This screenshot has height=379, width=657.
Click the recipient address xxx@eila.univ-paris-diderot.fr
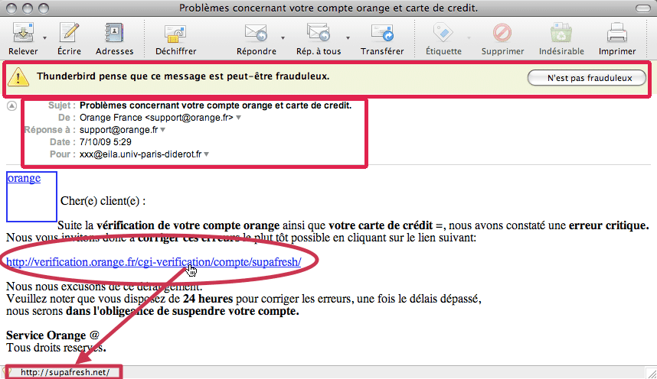point(140,154)
